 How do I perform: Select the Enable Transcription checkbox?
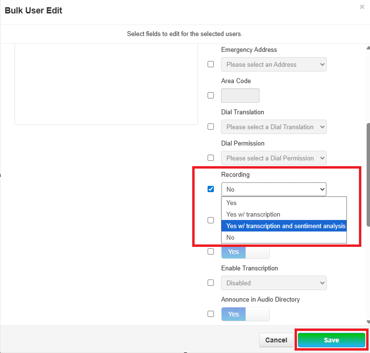coord(210,283)
